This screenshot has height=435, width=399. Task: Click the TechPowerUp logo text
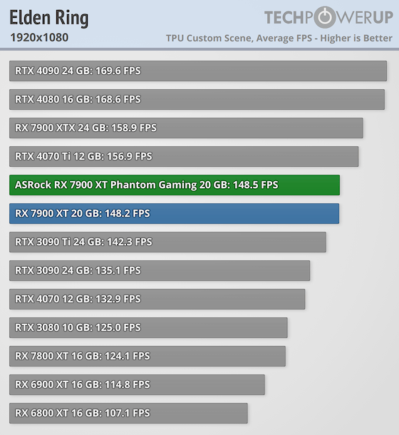point(328,17)
